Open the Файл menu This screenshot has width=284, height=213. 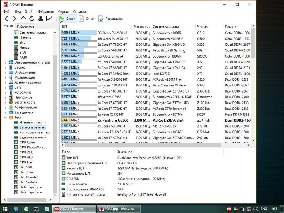[x=8, y=11]
